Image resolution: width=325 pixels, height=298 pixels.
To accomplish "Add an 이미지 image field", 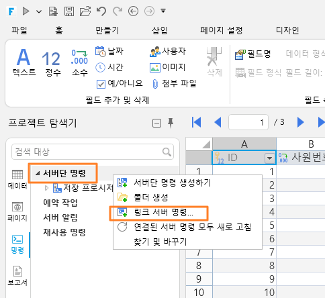I will tap(168, 67).
